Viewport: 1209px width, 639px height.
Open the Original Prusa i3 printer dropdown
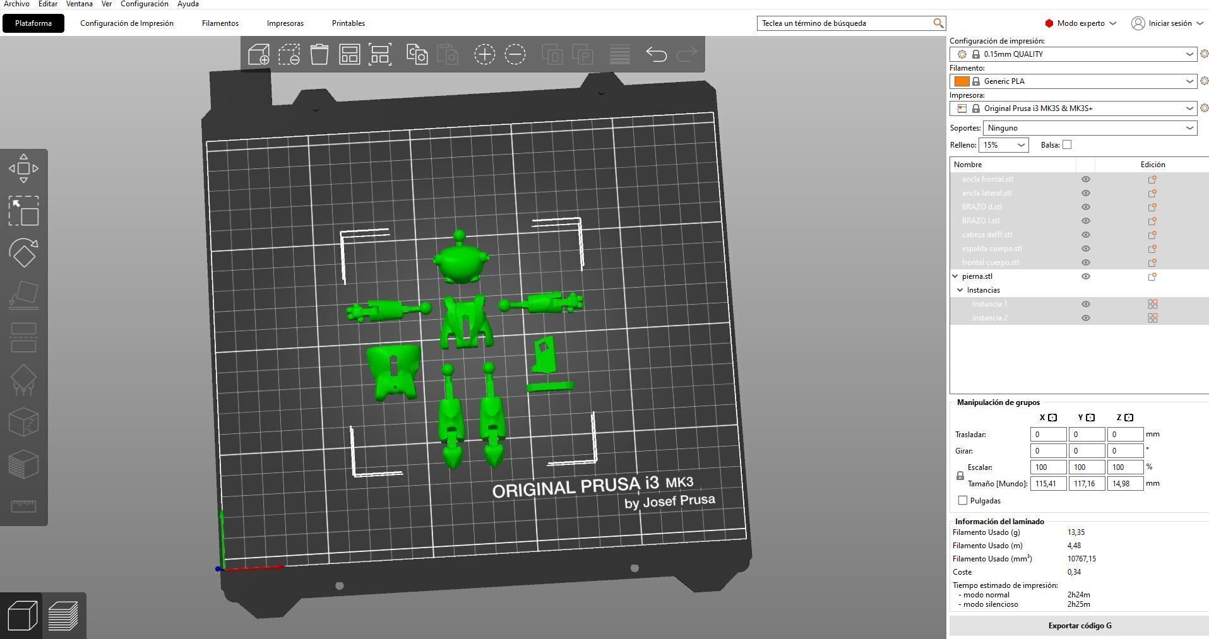(1073, 108)
